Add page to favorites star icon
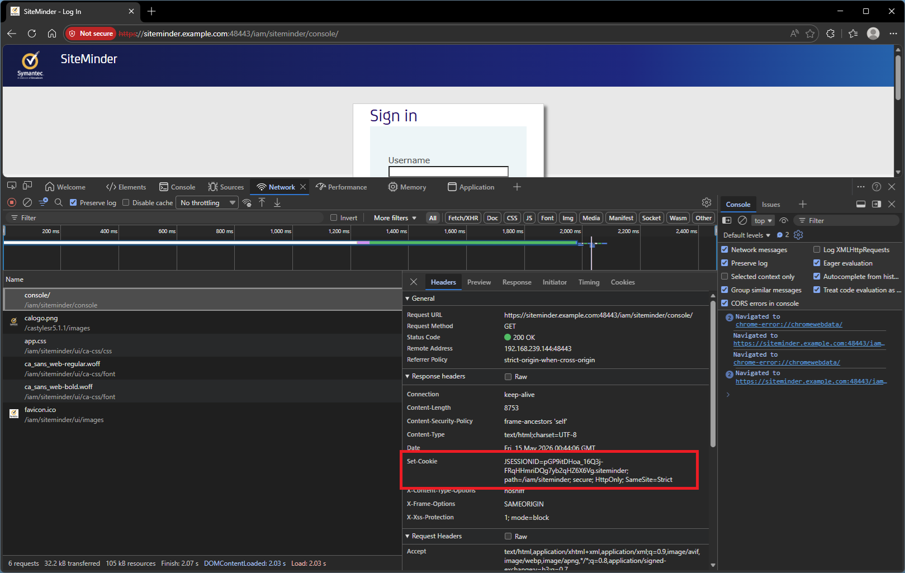The image size is (905, 573). pos(810,34)
